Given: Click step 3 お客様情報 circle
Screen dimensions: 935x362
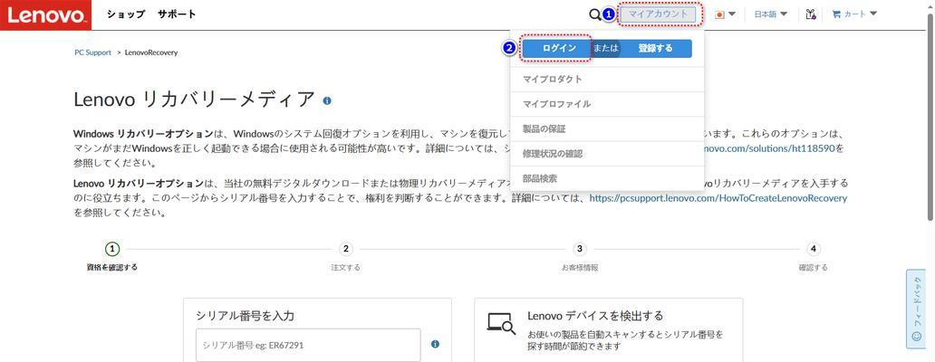Looking at the screenshot, I should click(579, 249).
